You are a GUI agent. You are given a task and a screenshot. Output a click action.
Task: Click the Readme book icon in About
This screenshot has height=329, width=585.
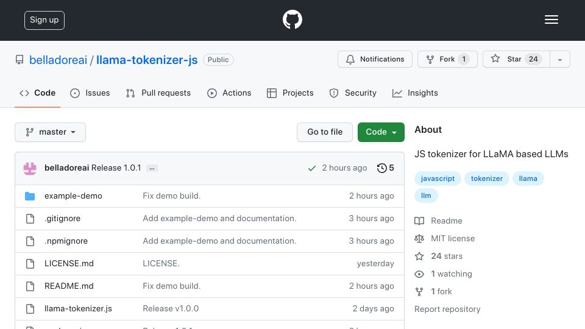point(419,221)
